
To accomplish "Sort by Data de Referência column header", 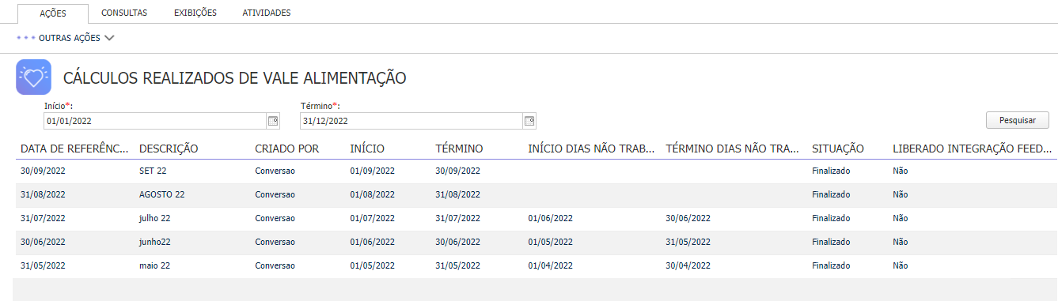I will (74, 148).
